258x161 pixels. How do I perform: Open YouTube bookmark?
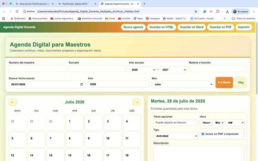point(124,19)
